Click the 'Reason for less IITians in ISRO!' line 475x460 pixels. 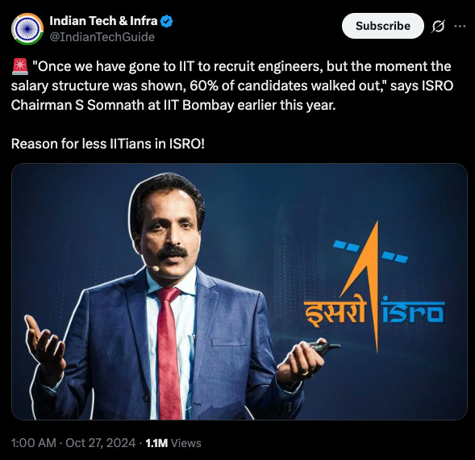click(108, 144)
